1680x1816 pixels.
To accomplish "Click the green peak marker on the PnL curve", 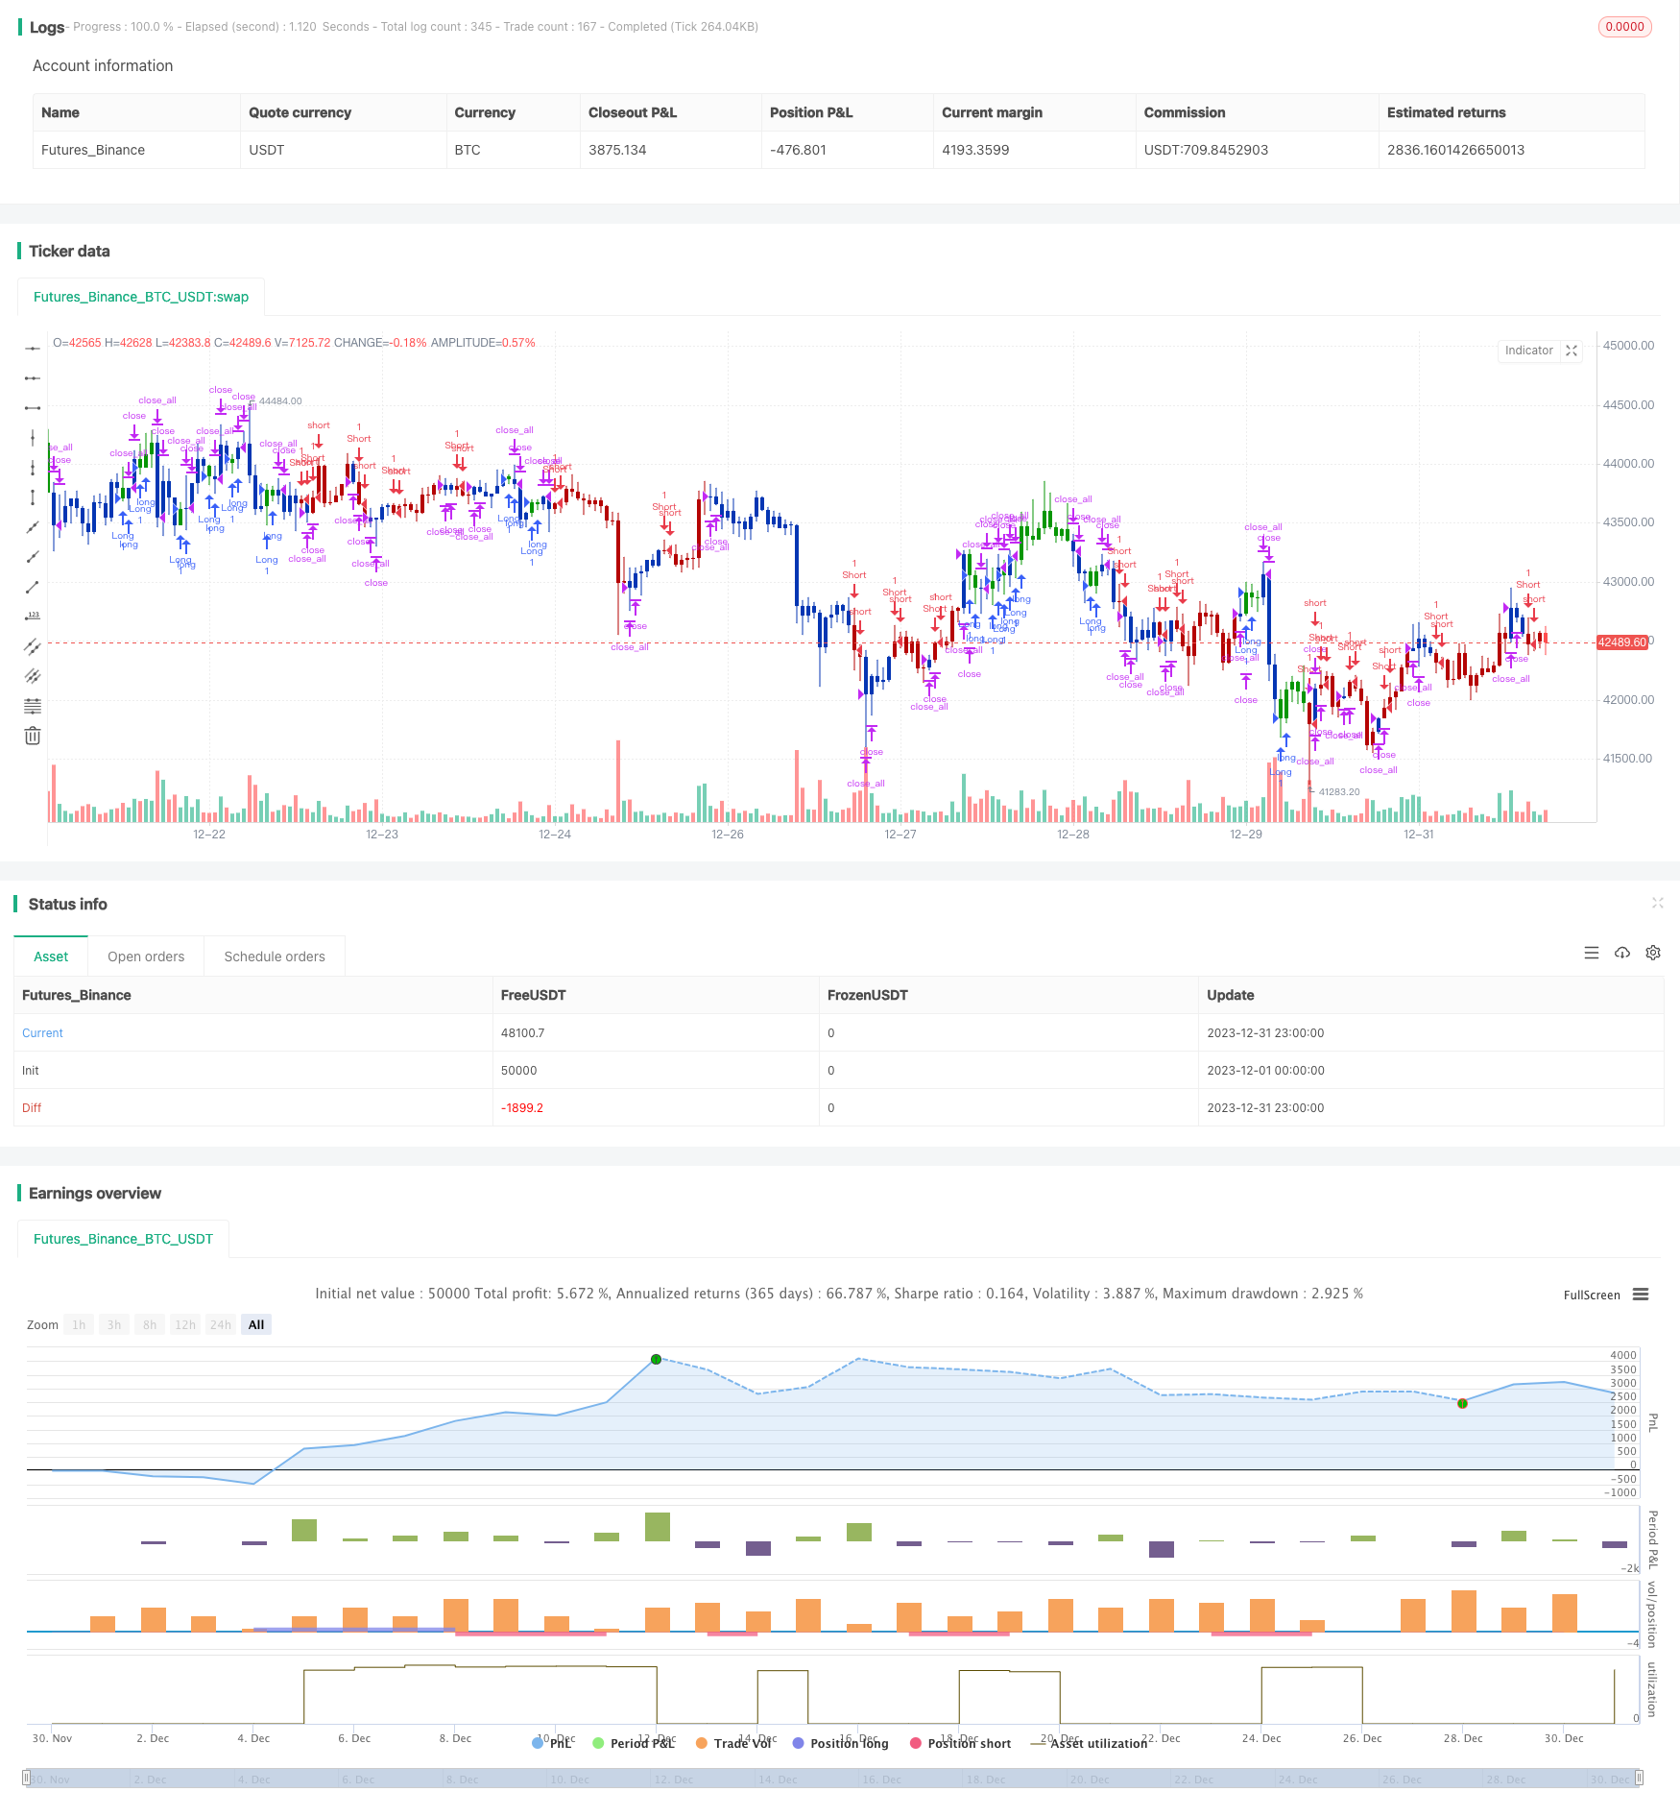I will [x=656, y=1359].
